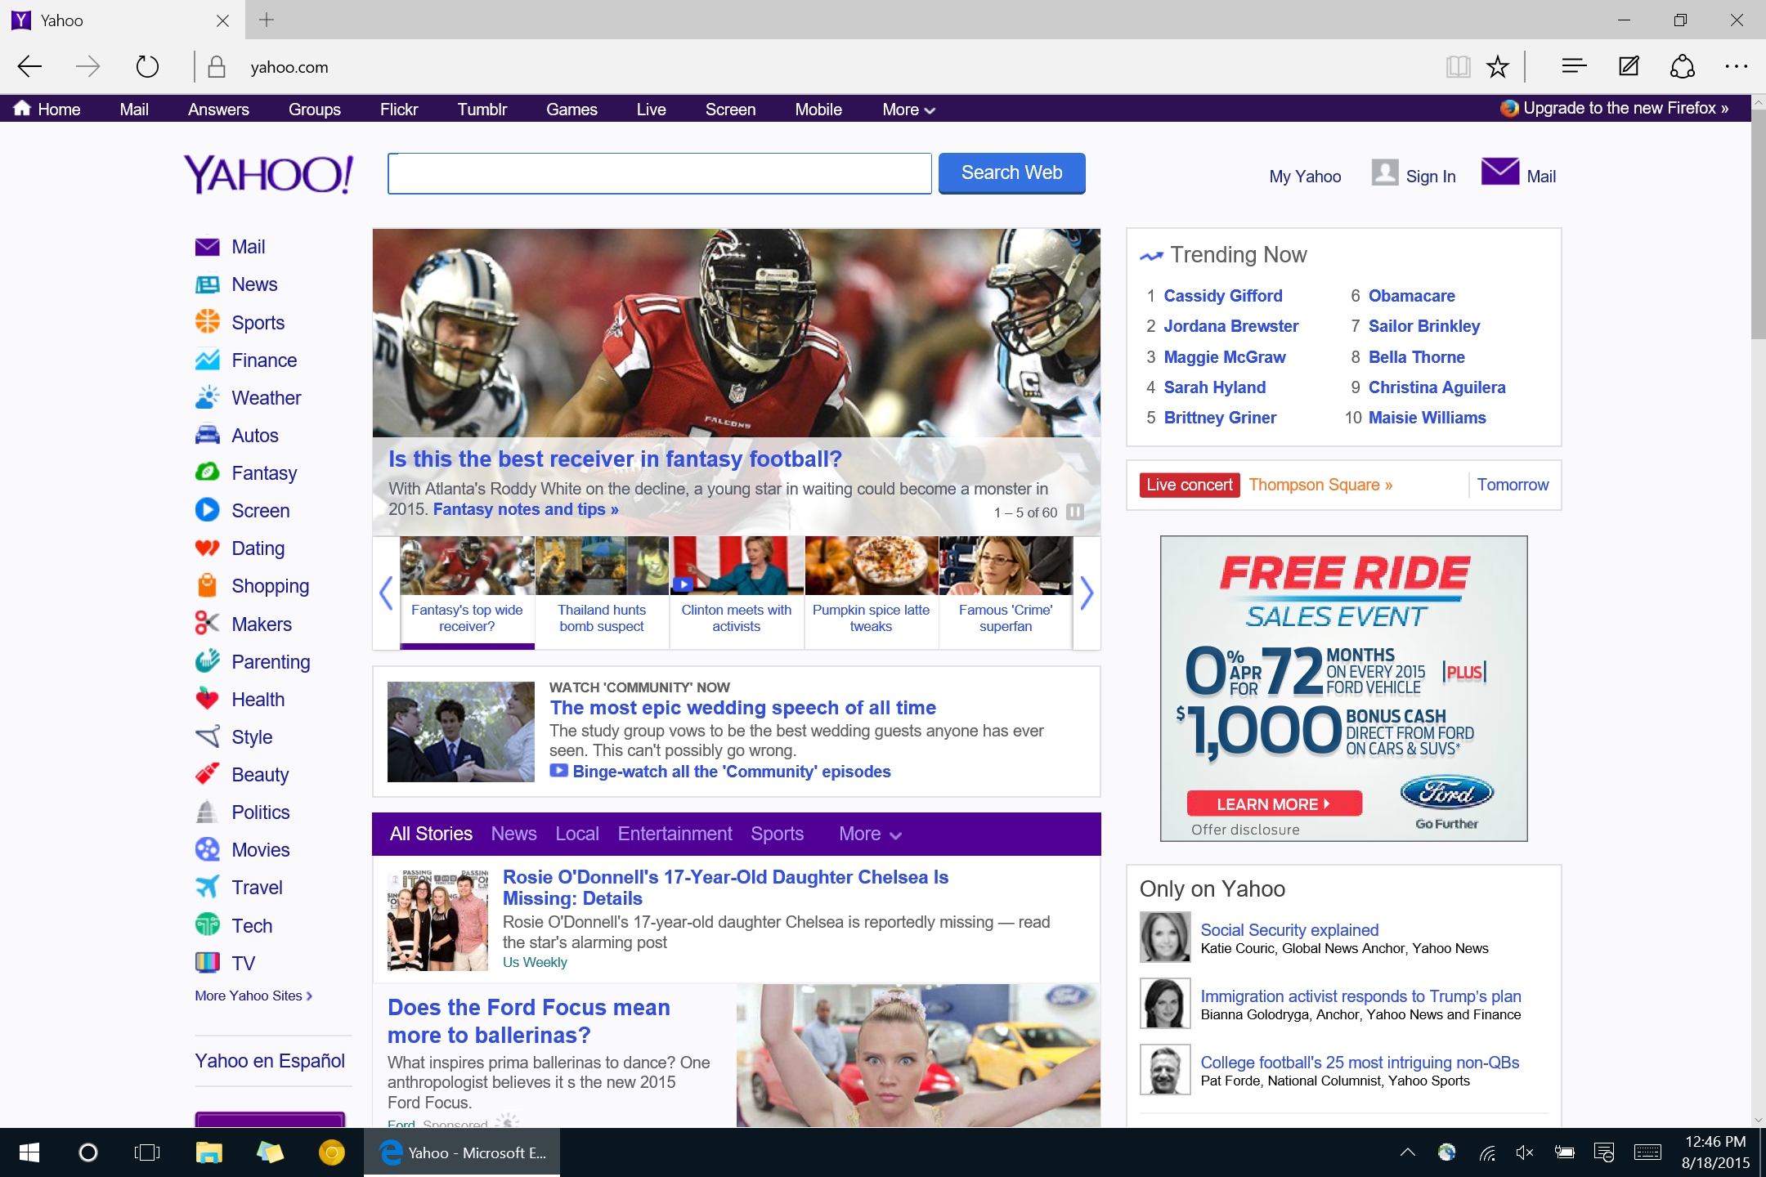Open Edge More actions ellipsis
The width and height of the screenshot is (1766, 1177).
(1736, 66)
